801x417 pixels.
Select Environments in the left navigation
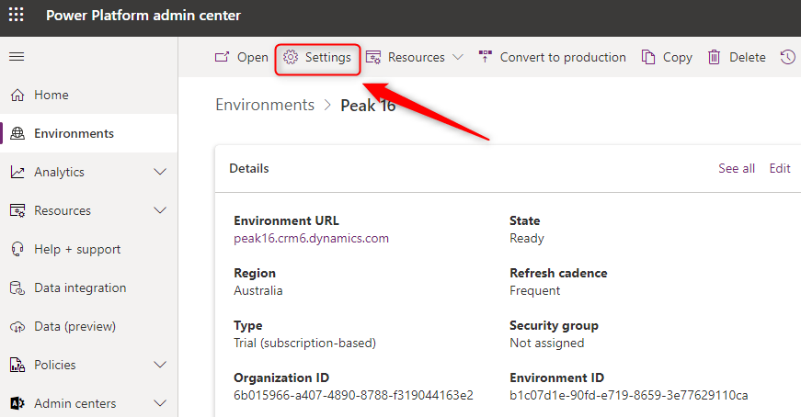pyautogui.click(x=74, y=134)
